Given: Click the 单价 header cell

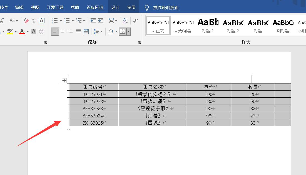Looking at the screenshot, I should 209,87.
